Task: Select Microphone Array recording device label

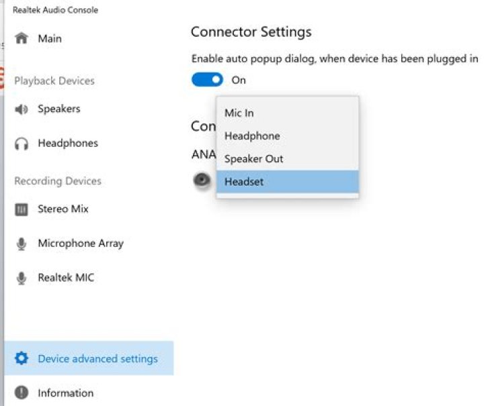Action: [81, 244]
